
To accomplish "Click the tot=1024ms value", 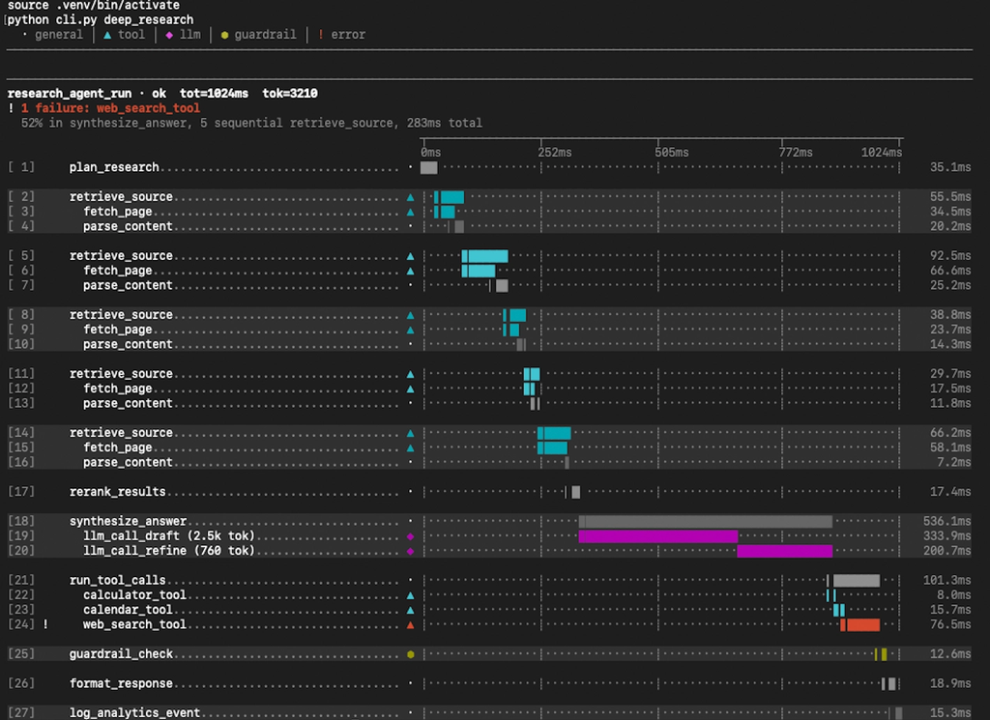I will click(x=214, y=94).
